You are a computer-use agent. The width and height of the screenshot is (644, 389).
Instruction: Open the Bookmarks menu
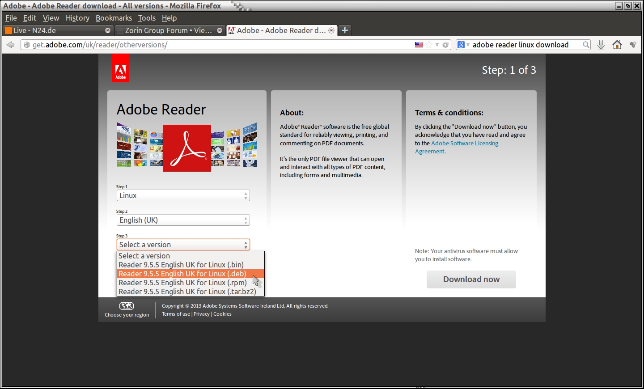pos(114,18)
